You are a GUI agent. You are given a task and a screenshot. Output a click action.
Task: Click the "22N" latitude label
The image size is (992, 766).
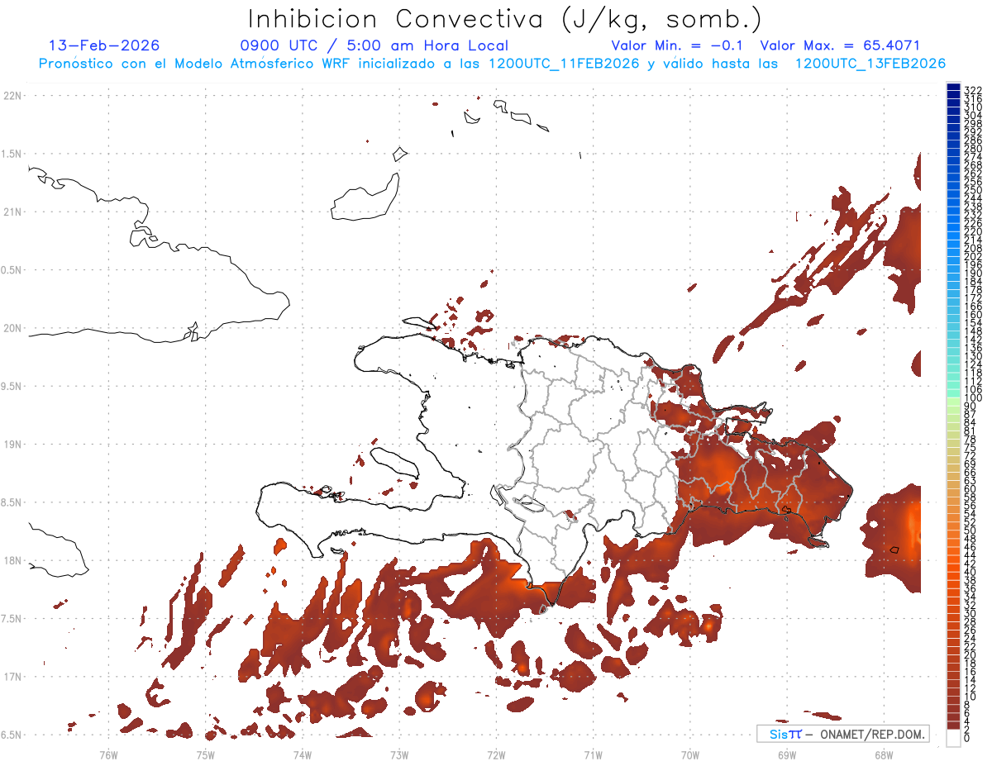(x=12, y=96)
